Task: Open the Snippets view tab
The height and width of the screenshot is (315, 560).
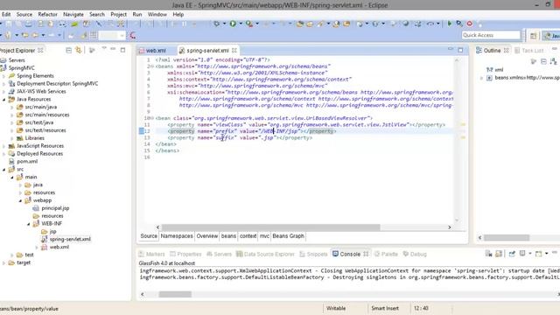Action: 313,254
